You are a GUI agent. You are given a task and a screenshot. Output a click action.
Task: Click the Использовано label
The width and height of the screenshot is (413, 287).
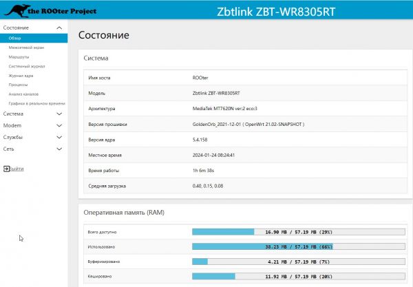101,246
